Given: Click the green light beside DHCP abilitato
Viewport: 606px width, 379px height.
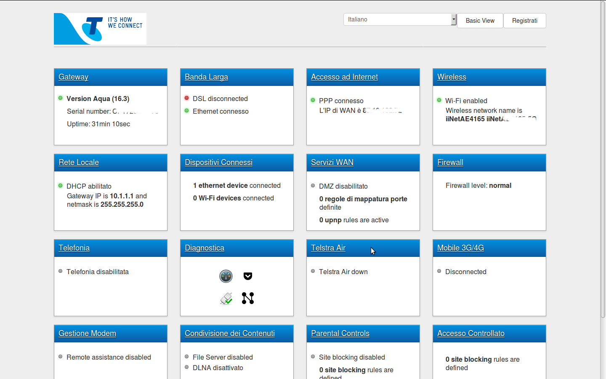Looking at the screenshot, I should pos(61,186).
